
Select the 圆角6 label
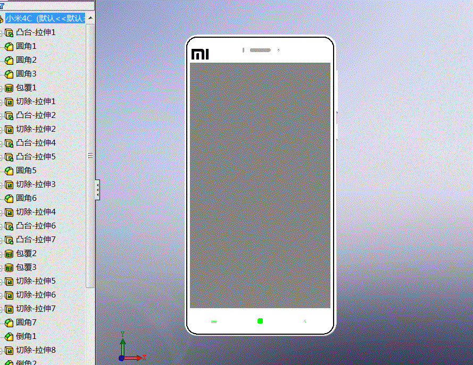click(26, 198)
